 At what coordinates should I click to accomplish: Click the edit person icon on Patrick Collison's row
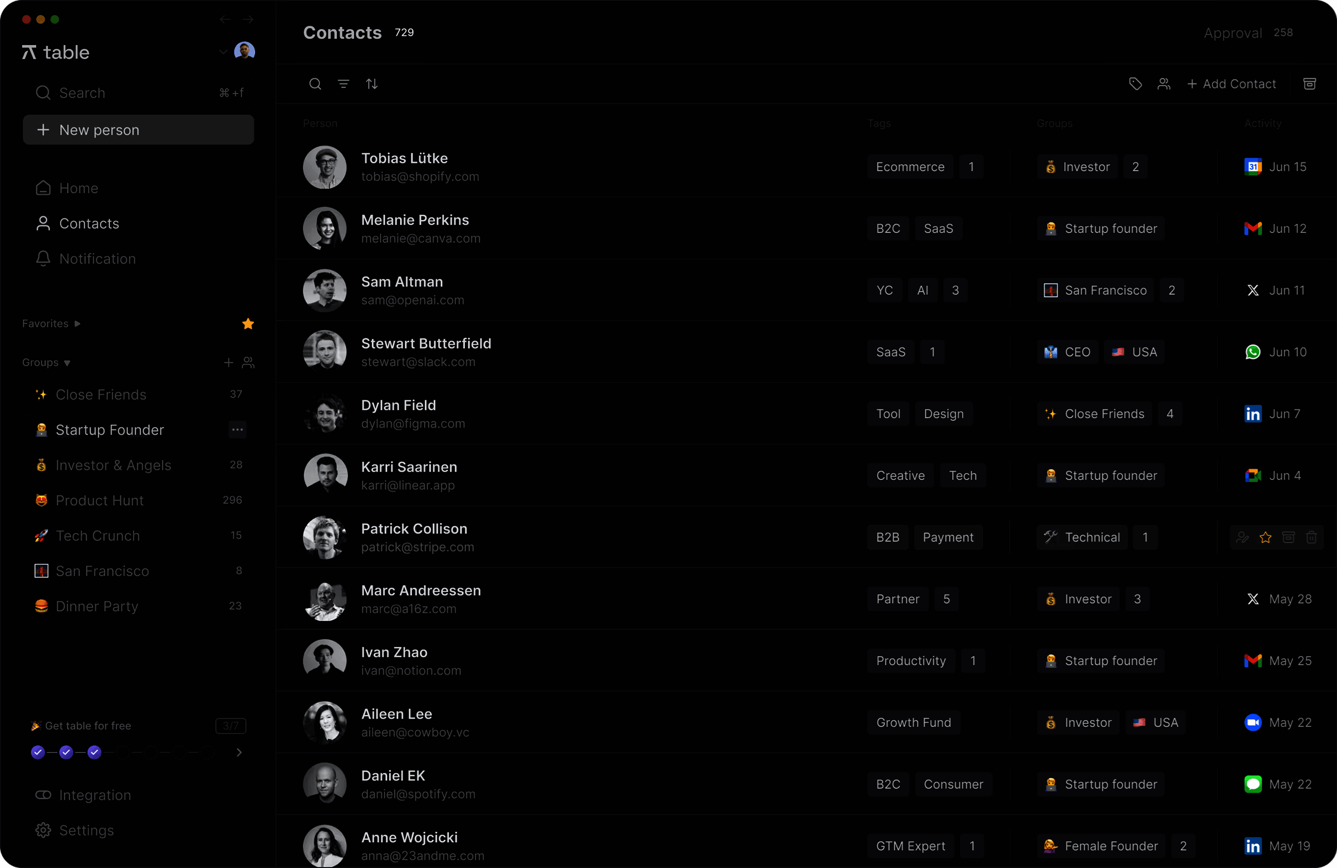[1242, 538]
